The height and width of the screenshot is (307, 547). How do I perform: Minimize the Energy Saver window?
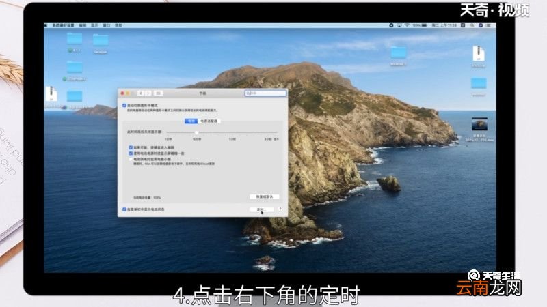(x=128, y=93)
